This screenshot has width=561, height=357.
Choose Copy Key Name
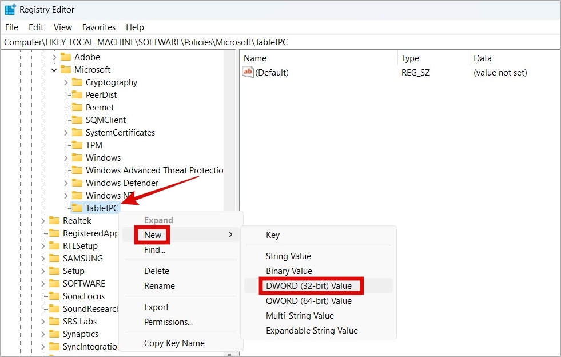tap(181, 343)
